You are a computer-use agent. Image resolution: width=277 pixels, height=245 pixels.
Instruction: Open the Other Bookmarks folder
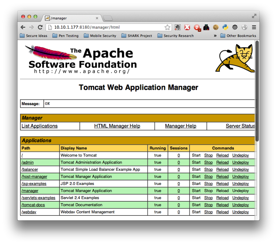pos(238,36)
